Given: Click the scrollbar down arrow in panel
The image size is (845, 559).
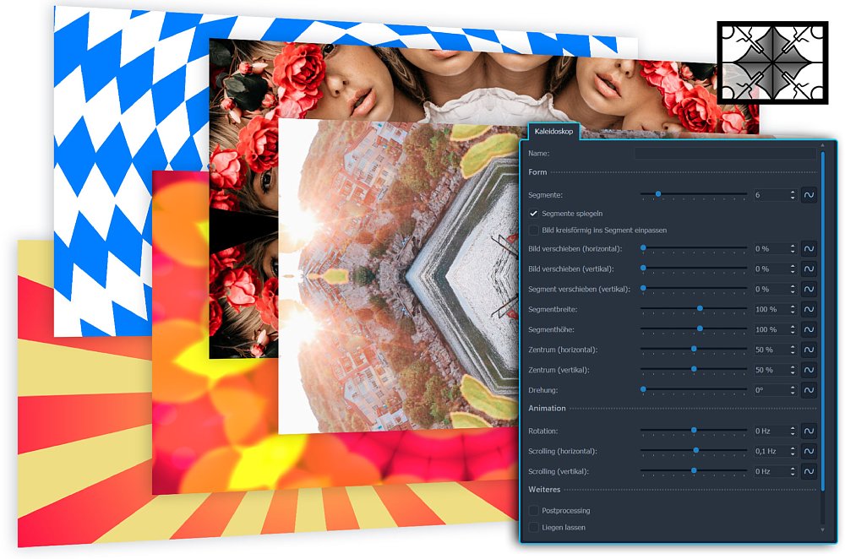Looking at the screenshot, I should 823,530.
